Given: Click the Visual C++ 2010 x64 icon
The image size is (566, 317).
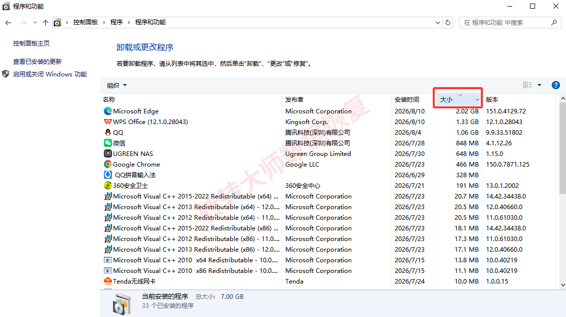Looking at the screenshot, I should point(107,260).
